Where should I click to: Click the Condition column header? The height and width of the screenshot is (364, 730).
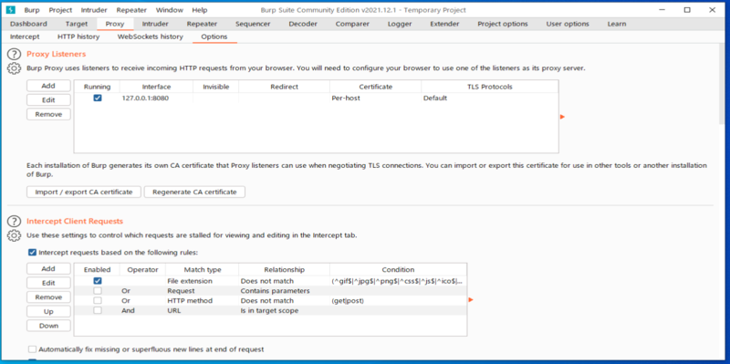pos(398,269)
